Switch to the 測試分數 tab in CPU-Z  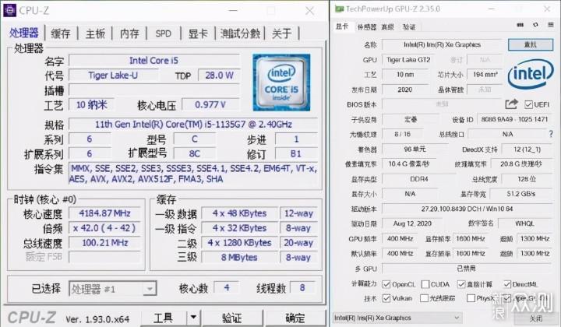240,33
